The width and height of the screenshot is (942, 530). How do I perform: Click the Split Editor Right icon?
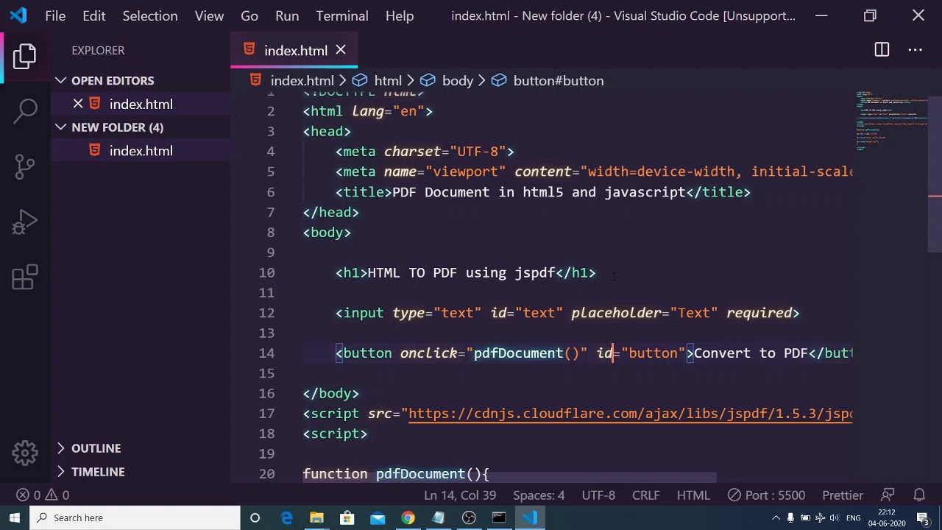(882, 50)
